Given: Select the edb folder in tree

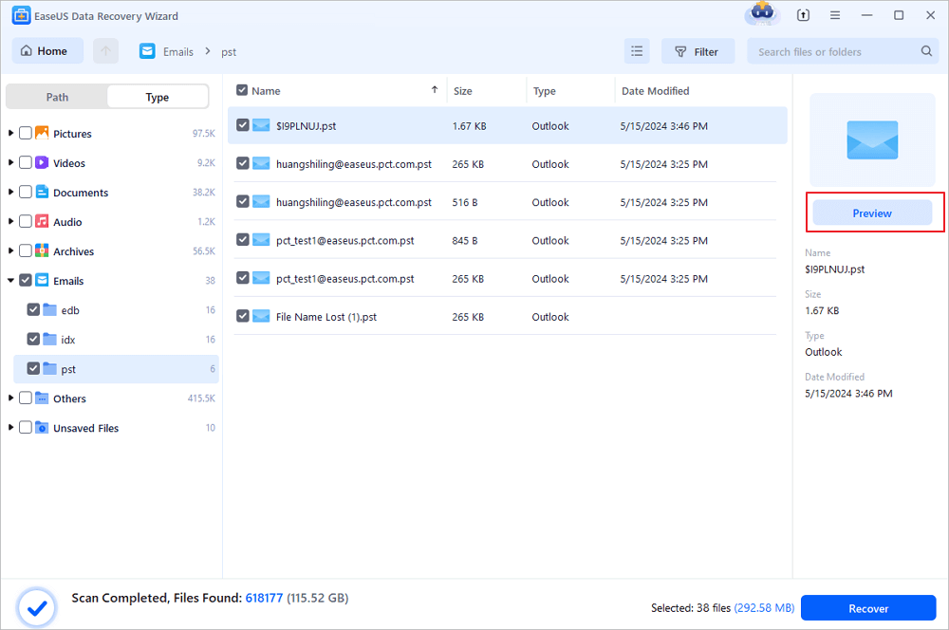Looking at the screenshot, I should click(x=70, y=310).
